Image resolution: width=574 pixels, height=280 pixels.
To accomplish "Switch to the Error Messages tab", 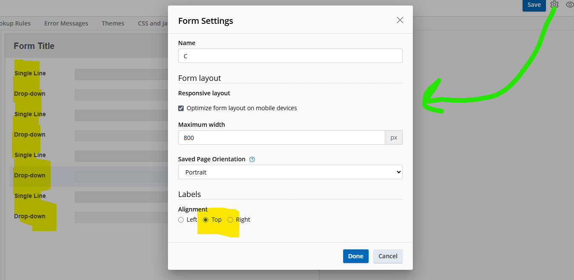I will click(x=66, y=23).
